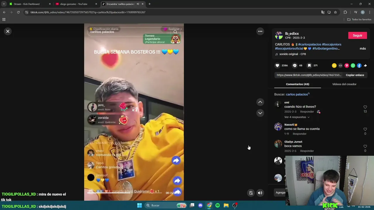Viewport: 374px width, 210px height.
Task: Share the video on WhatsApp
Action: click(x=353, y=66)
